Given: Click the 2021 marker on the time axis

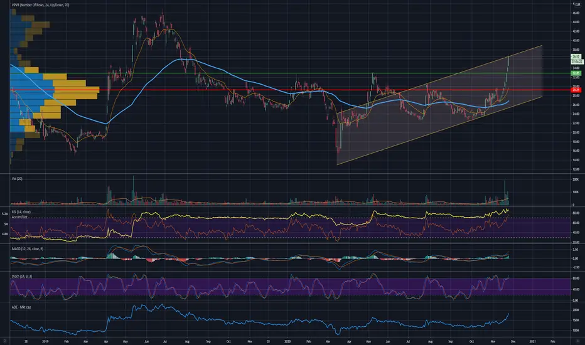Looking at the screenshot, I should coord(533,341).
